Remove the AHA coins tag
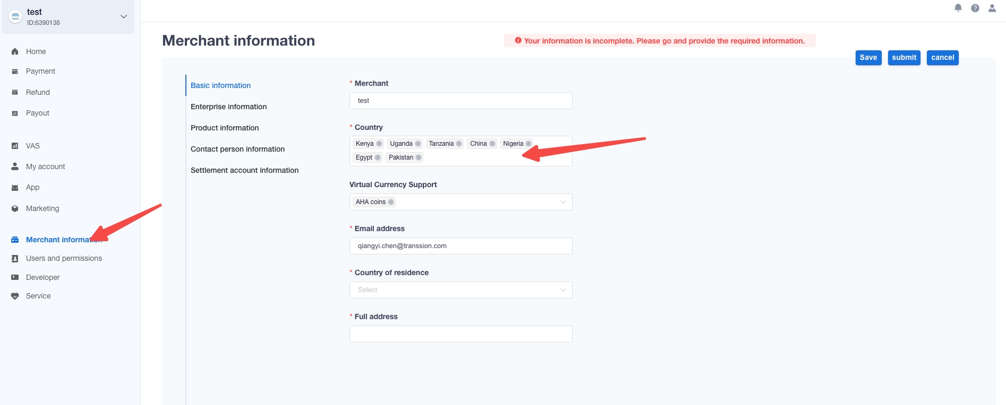This screenshot has width=1006, height=405. [391, 202]
